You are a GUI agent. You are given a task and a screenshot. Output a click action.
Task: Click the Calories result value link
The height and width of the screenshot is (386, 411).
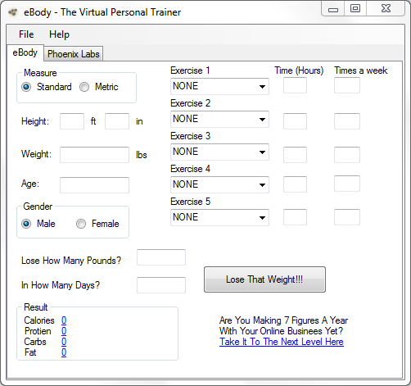(64, 320)
